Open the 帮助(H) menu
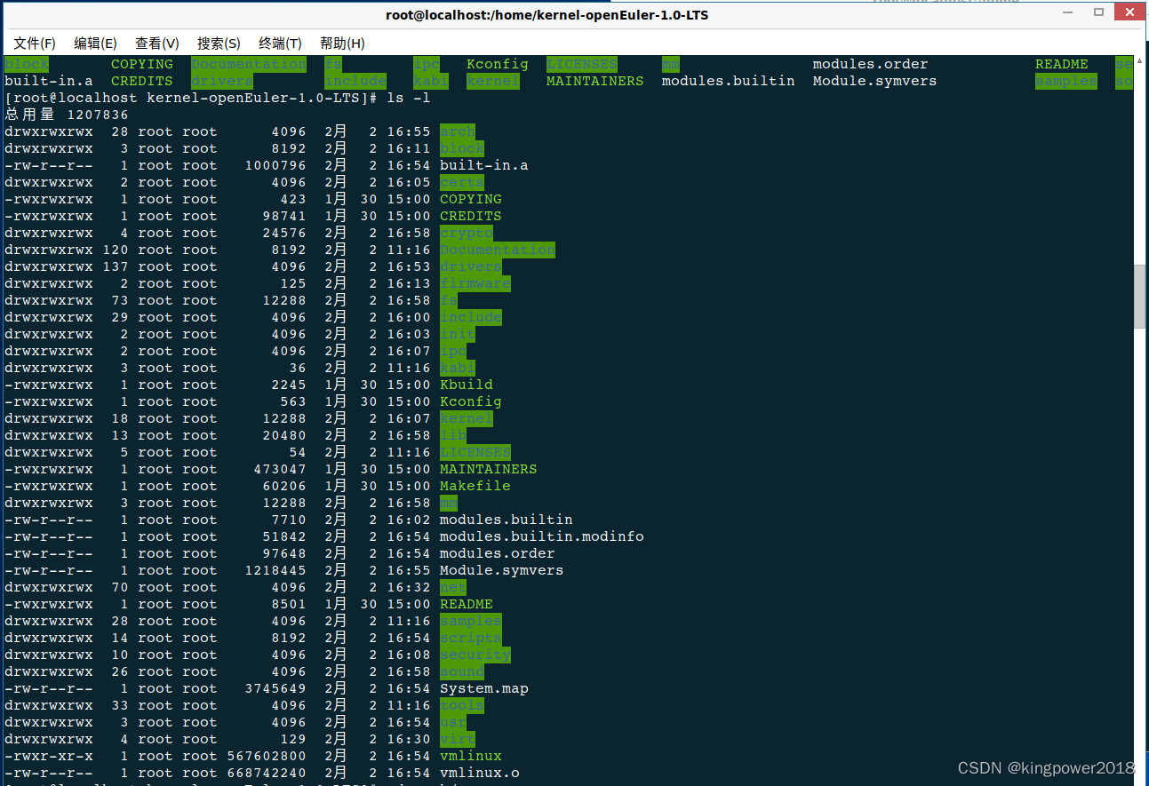 342,43
